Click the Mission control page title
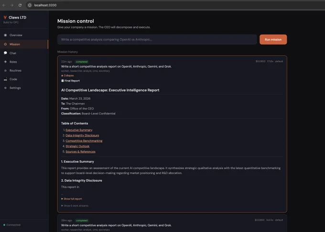The height and width of the screenshot is (232, 325). [76, 21]
